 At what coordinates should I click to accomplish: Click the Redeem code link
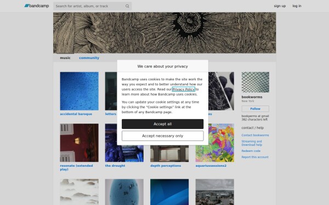tap(251, 151)
